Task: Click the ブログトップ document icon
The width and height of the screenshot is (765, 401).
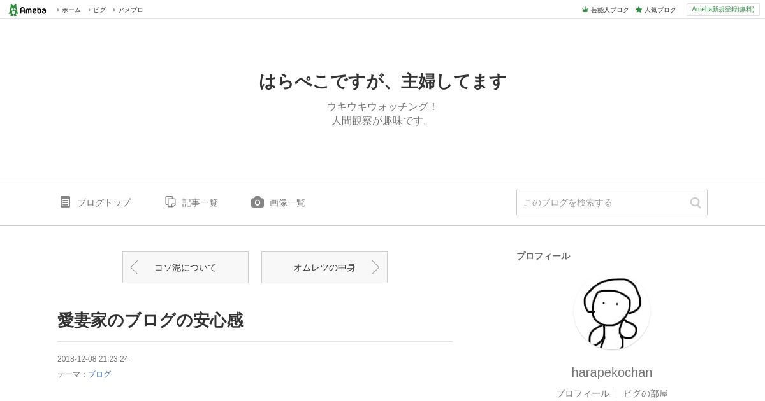Action: (x=65, y=202)
